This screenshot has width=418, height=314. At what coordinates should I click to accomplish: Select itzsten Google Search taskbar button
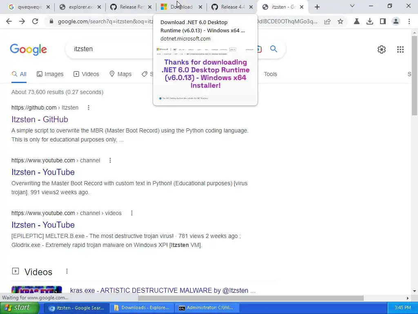(x=77, y=308)
